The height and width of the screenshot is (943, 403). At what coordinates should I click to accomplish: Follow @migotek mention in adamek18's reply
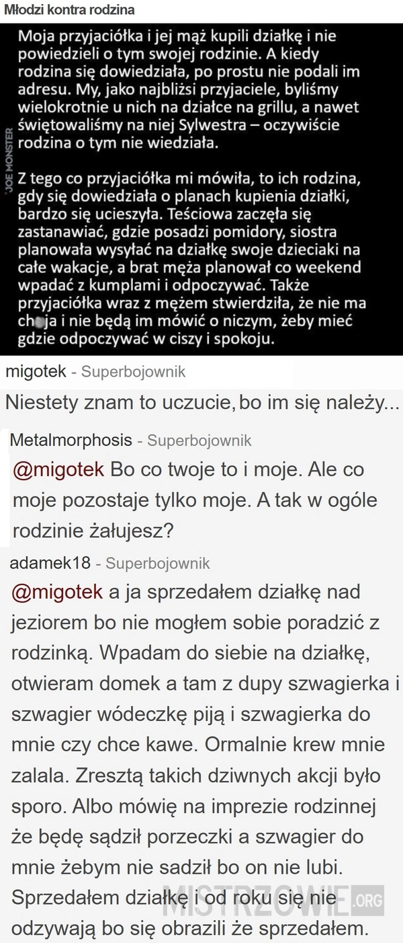(x=58, y=593)
